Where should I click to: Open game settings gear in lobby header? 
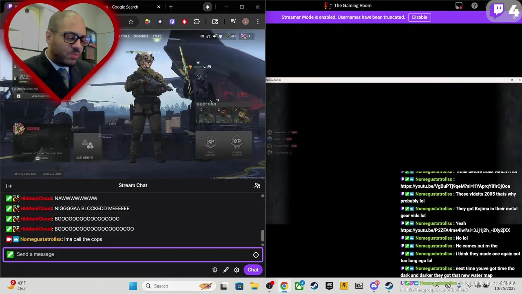(x=221, y=36)
